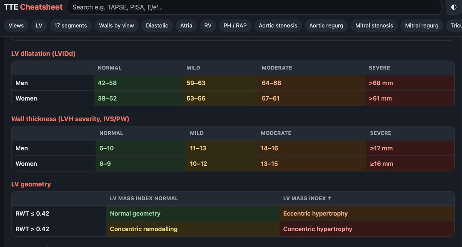Viewport: 462px width, 247px height.
Task: Select the Walls by view chip
Action: [117, 25]
